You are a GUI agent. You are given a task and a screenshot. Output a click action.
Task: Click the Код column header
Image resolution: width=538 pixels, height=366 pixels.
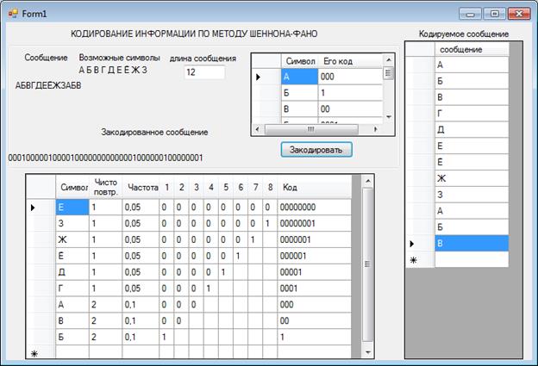tap(314, 187)
